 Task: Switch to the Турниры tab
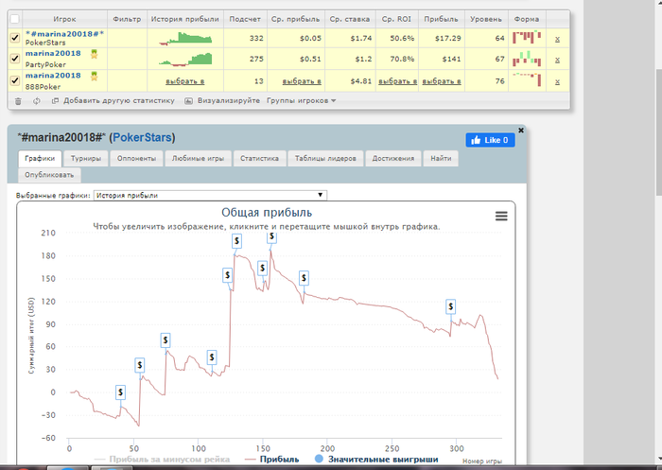(x=86, y=158)
